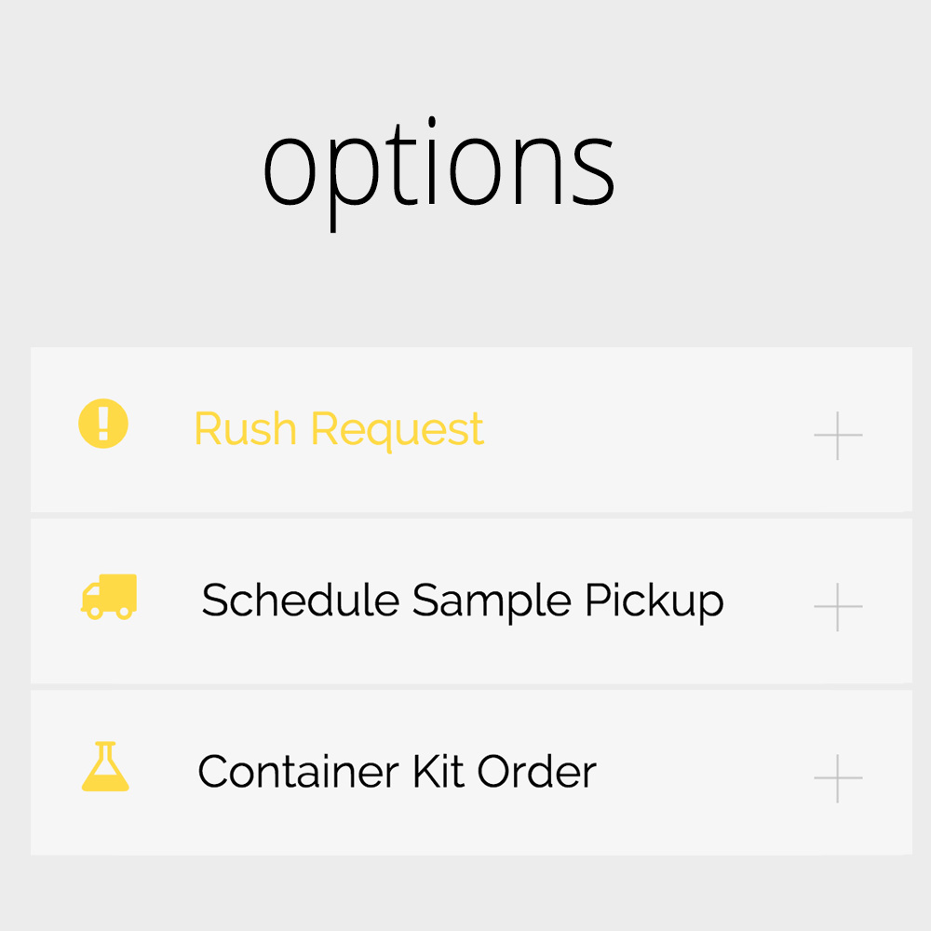Choose the Container Kit Order label
The height and width of the screenshot is (931, 931).
397,772
